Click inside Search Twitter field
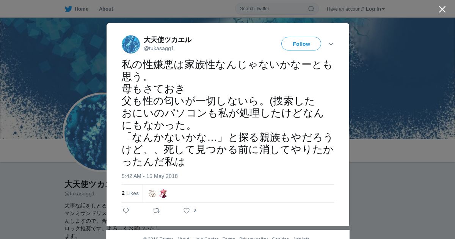Image resolution: width=455 pixels, height=239 pixels. (x=273, y=9)
